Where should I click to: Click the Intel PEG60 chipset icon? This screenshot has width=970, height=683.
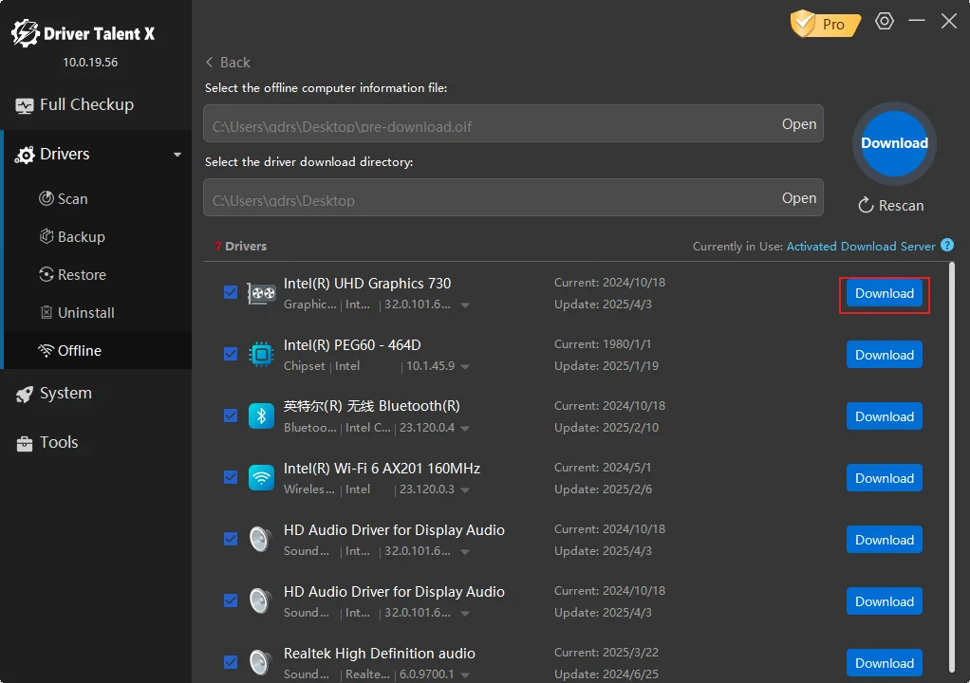pyautogui.click(x=261, y=354)
